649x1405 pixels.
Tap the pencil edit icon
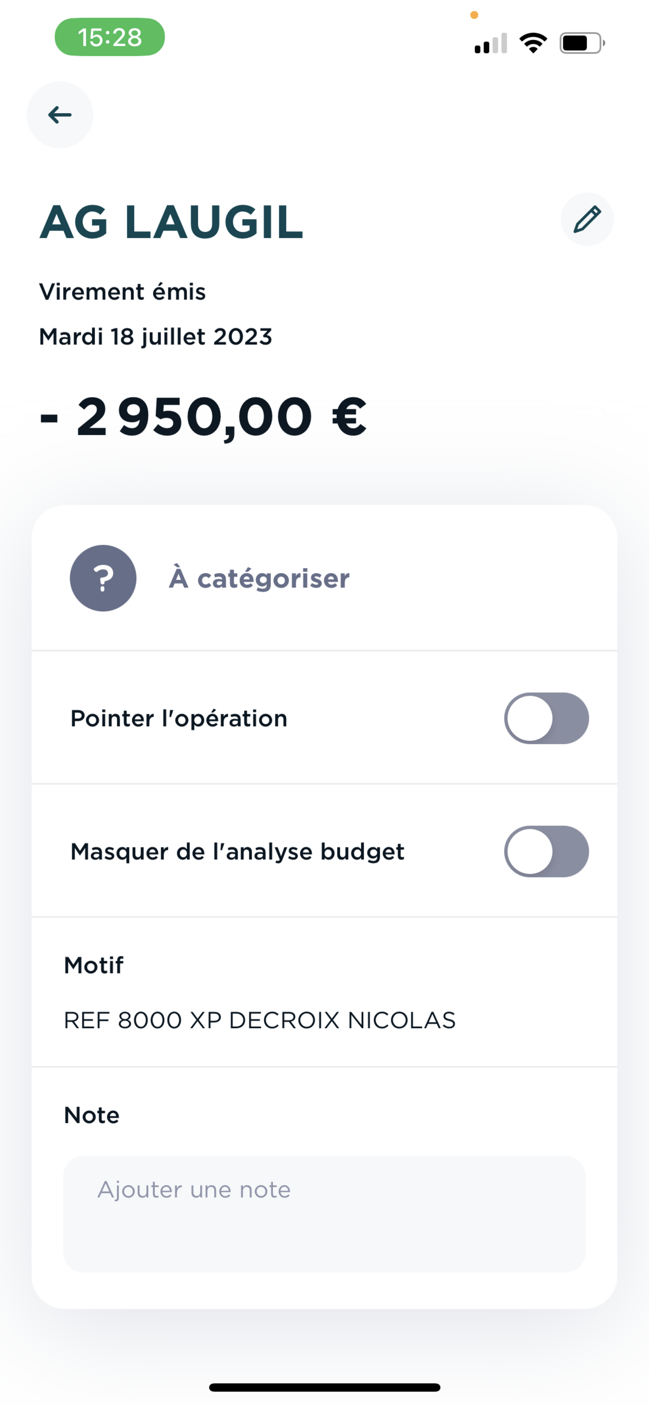[587, 219]
